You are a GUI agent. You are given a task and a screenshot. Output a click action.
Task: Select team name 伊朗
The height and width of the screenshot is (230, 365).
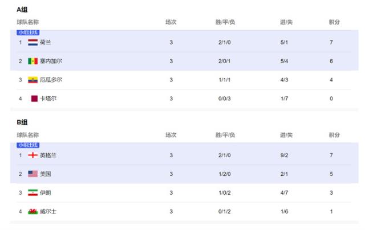46,192
